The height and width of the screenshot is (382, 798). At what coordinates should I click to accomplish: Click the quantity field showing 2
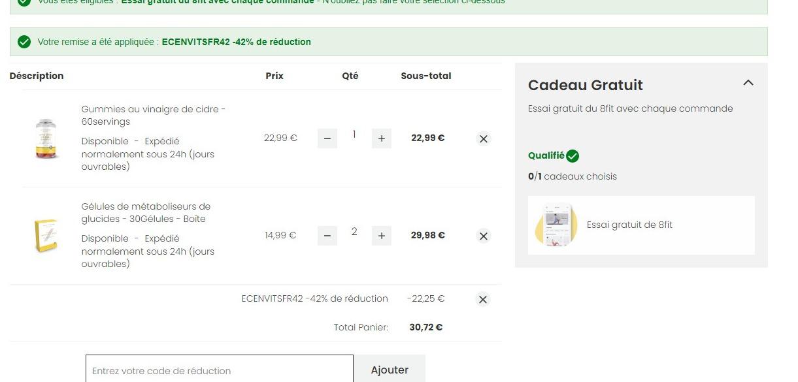(354, 232)
